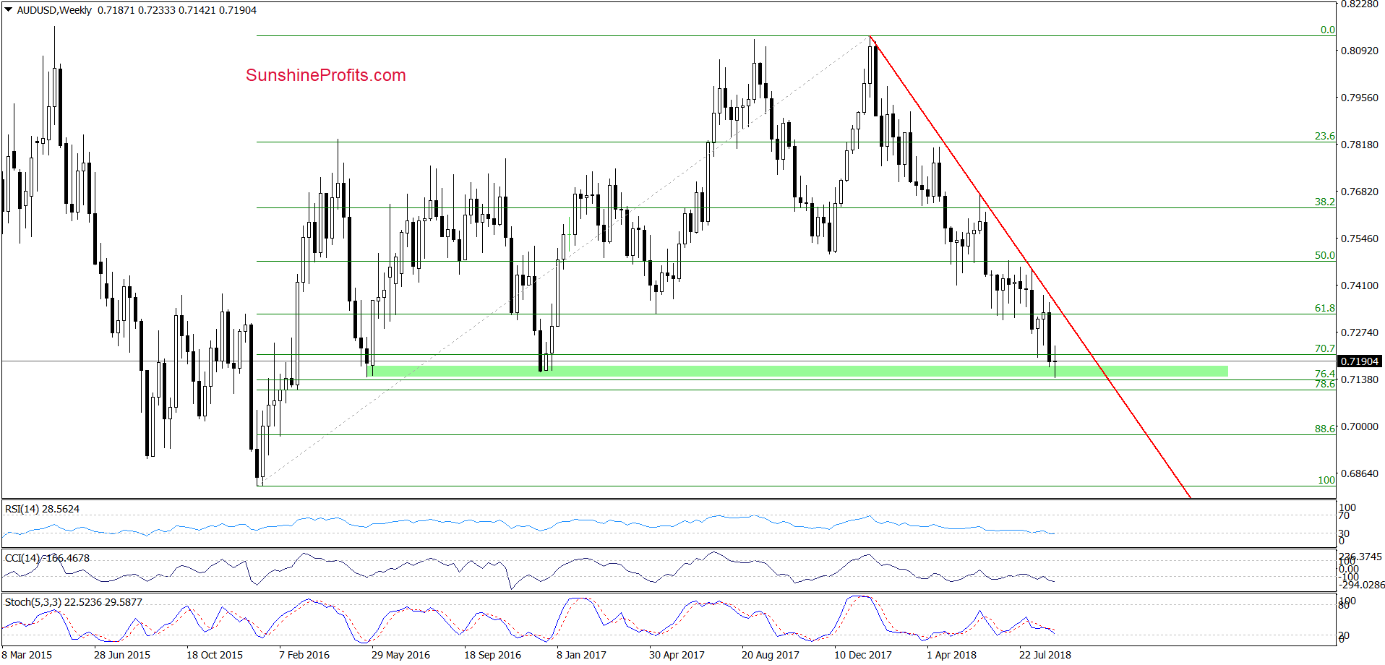Image resolution: width=1385 pixels, height=665 pixels.
Task: Click the 23.6 Fibonacci level label
Action: tap(1324, 136)
